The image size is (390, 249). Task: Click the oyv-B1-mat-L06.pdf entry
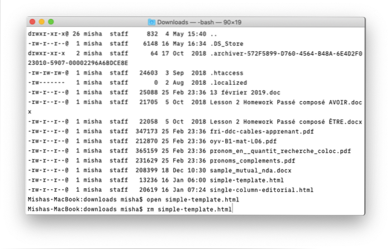[243, 141]
